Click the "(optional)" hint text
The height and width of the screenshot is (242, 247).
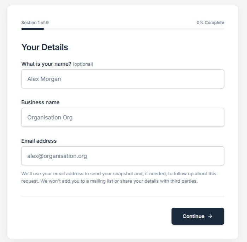83,64
